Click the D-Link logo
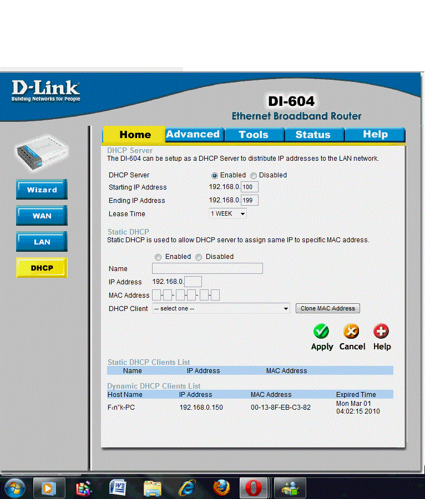 click(45, 91)
